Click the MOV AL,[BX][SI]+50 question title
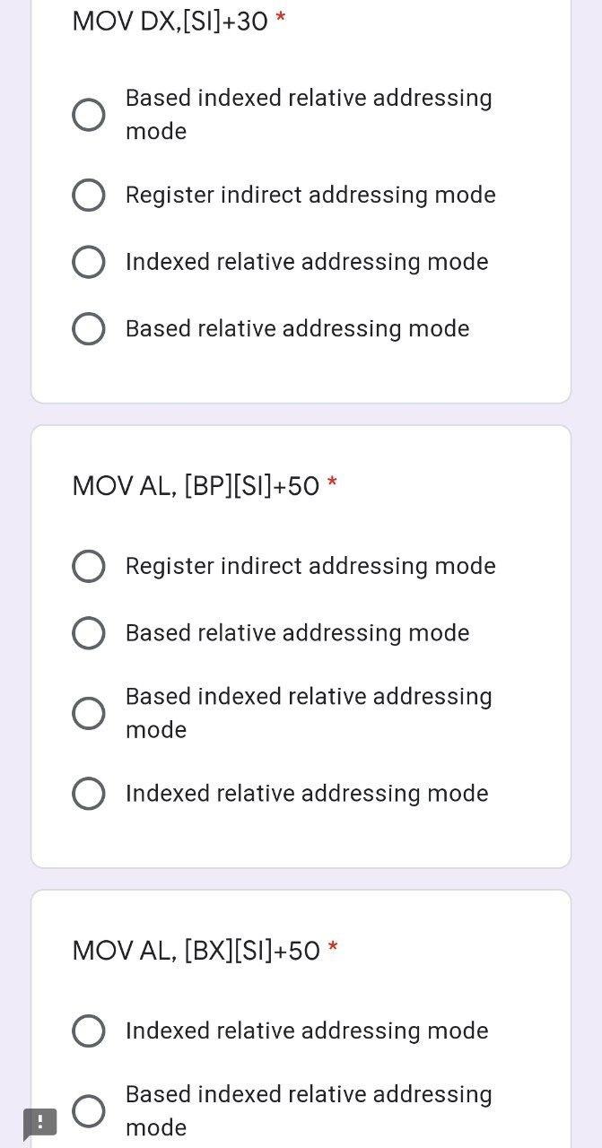The height and width of the screenshot is (1148, 602). pyautogui.click(x=197, y=950)
